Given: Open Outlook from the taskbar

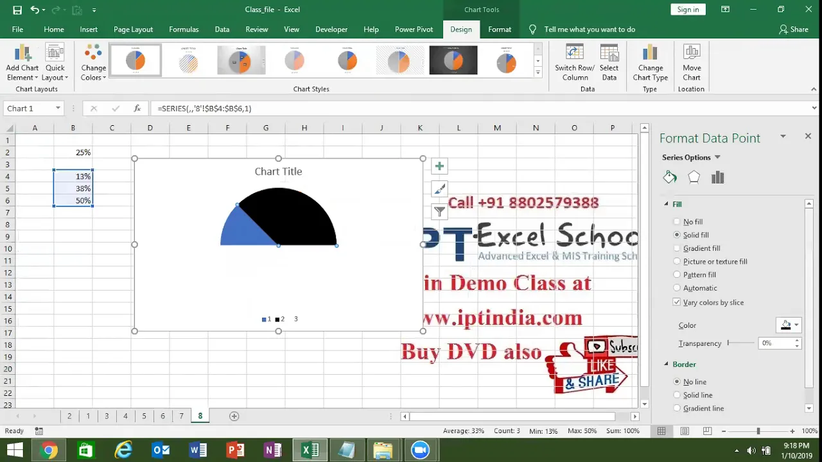Looking at the screenshot, I should (161, 450).
